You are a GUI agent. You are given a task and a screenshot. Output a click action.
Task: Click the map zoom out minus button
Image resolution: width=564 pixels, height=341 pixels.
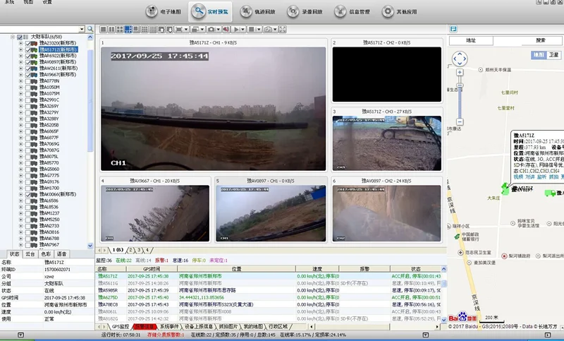460,121
